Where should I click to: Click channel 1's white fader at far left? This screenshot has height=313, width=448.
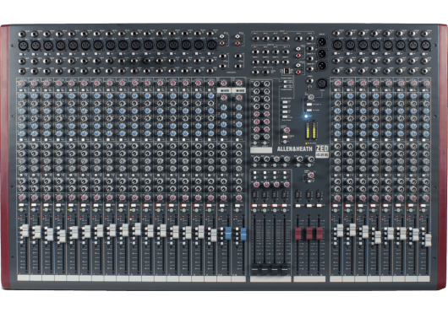[x=25, y=231]
